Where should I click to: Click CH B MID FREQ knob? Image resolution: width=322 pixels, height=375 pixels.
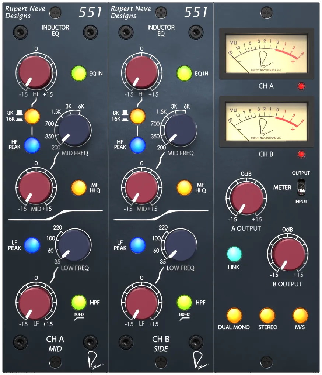coord(181,130)
